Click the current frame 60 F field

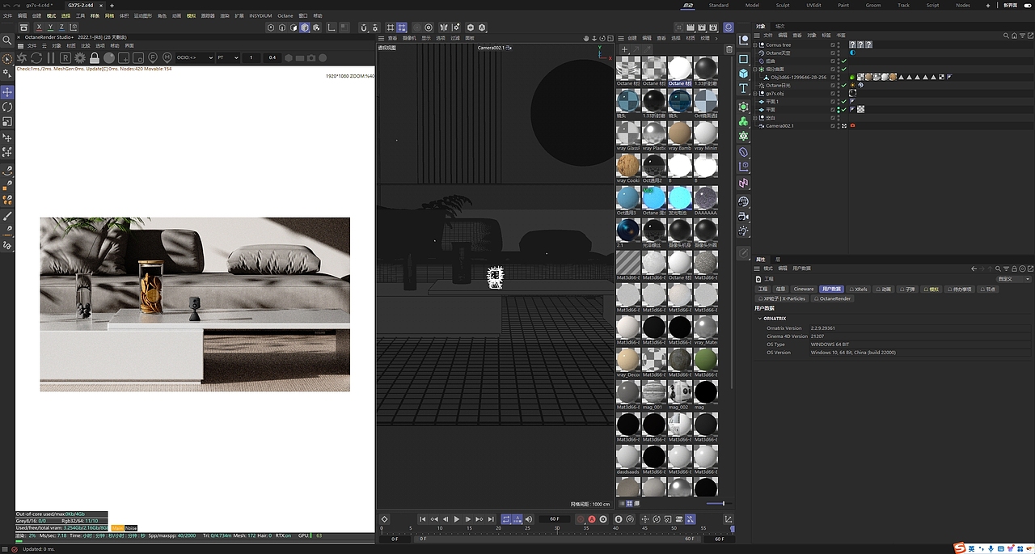[555, 519]
